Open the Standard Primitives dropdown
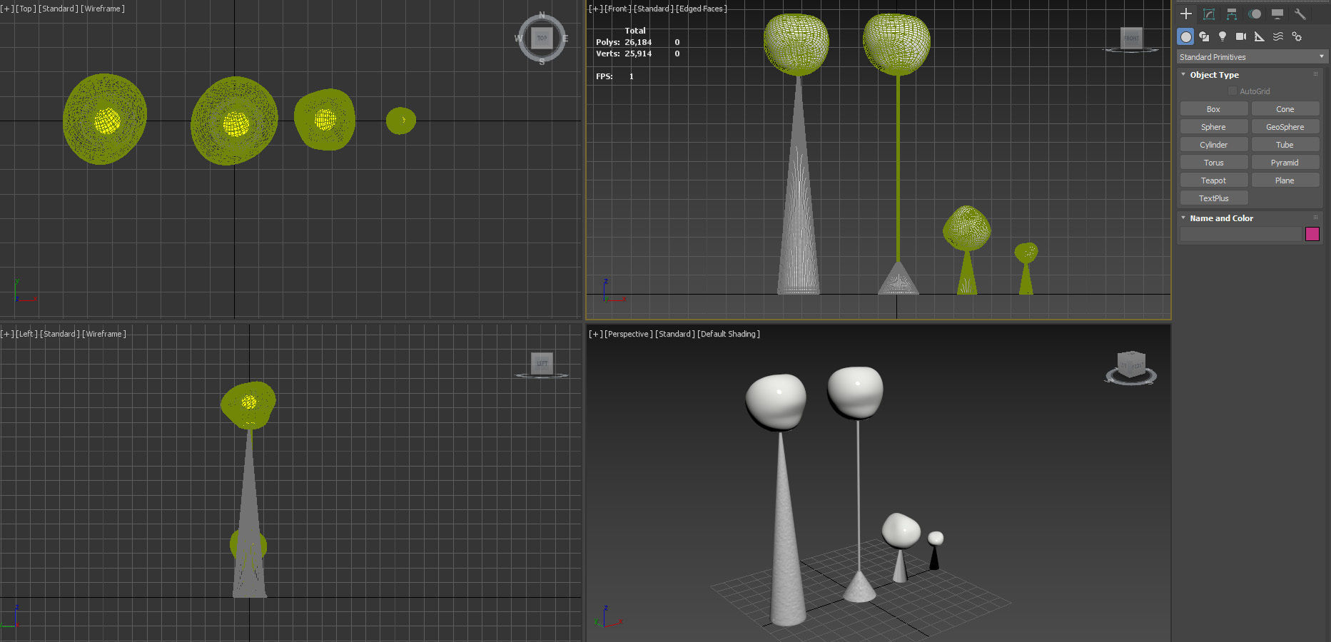The width and height of the screenshot is (1331, 642). click(1252, 57)
